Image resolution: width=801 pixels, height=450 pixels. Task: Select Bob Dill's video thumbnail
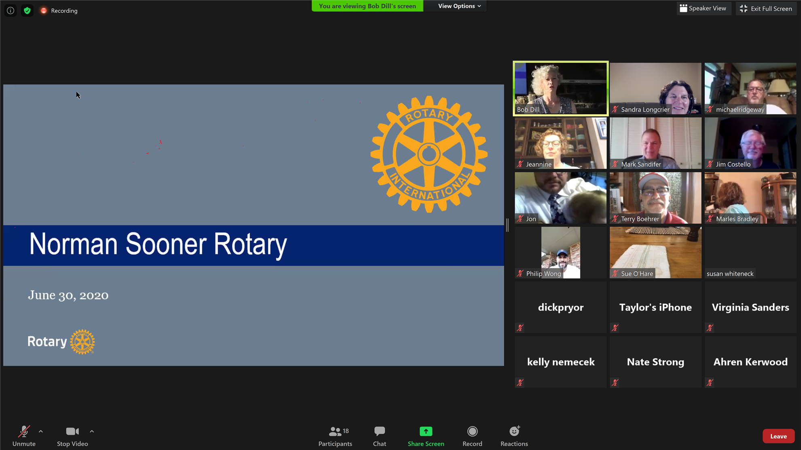tap(560, 88)
